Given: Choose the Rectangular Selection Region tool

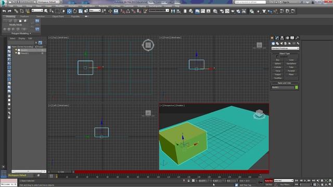Looking at the screenshot, I should pos(57,11).
